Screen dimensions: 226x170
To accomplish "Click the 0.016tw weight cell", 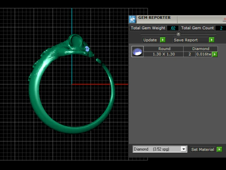I will (x=204, y=54).
